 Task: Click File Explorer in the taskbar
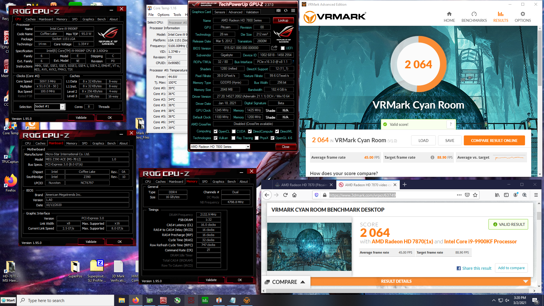click(x=122, y=300)
